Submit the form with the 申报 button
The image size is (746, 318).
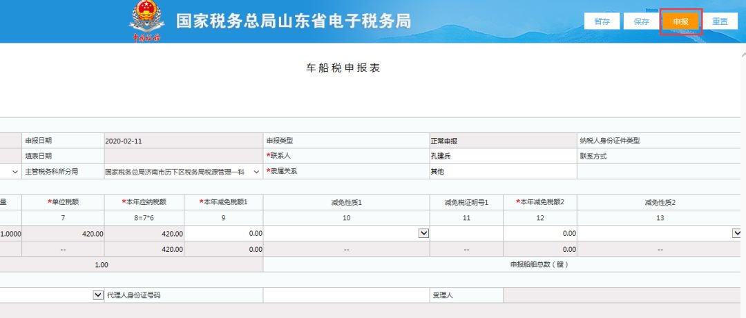680,21
